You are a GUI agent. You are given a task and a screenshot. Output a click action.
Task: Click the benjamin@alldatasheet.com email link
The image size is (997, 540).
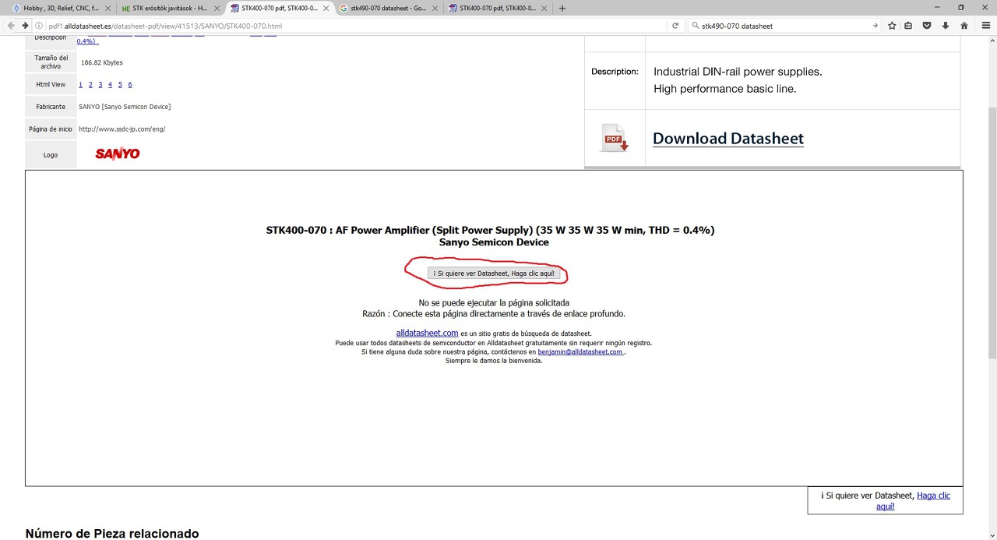coord(581,352)
